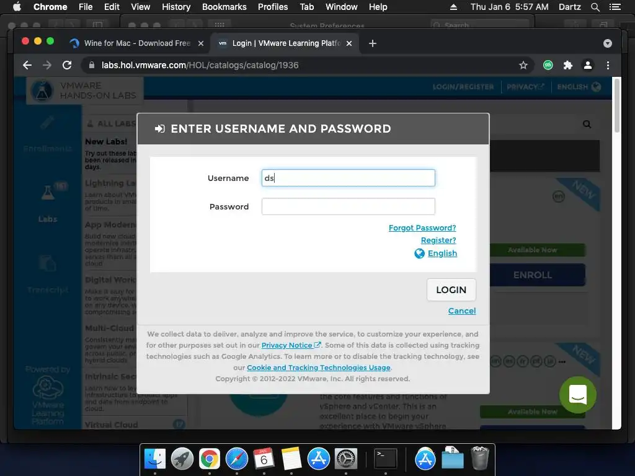635x476 pixels.
Task: Click the Dartz user name in menu bar
Action: tap(569, 7)
